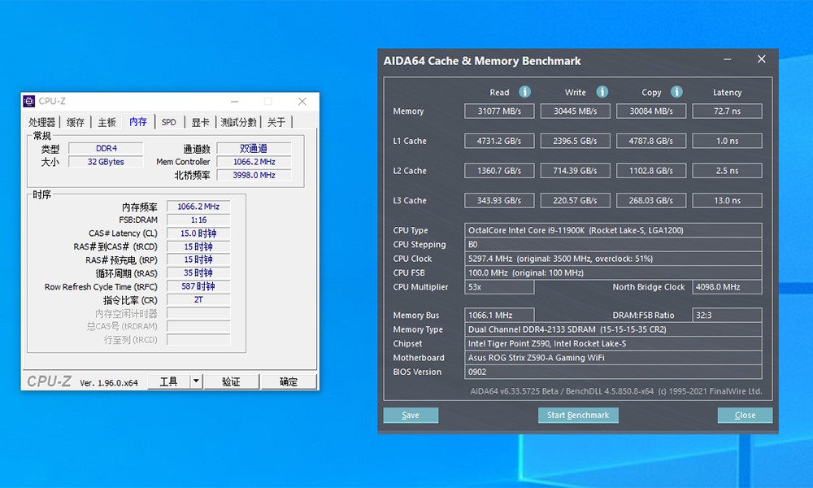Click the info icon beside Write column
This screenshot has height=488, width=813.
click(x=602, y=92)
